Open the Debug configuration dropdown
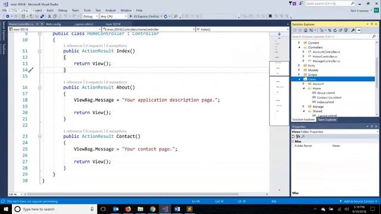This screenshot has height=214, width=381. (x=90, y=16)
